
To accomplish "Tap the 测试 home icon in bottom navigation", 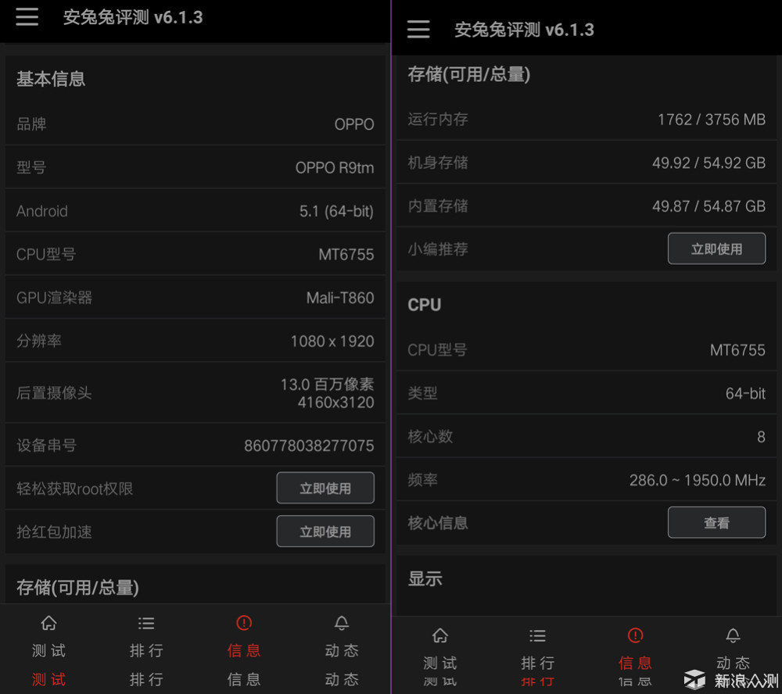I will [x=48, y=623].
